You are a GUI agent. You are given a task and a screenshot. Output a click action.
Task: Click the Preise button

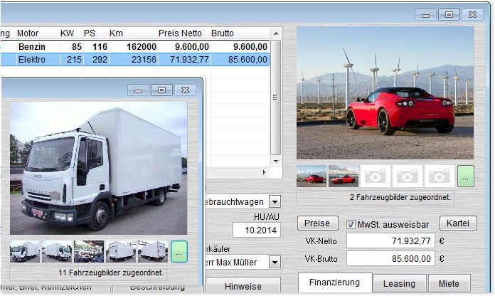click(316, 223)
